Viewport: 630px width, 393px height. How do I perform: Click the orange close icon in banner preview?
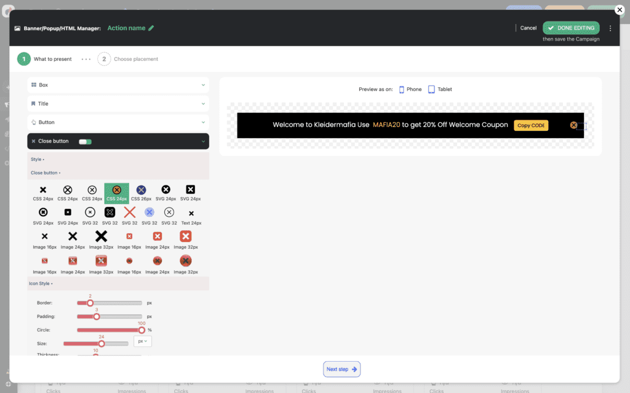[573, 125]
